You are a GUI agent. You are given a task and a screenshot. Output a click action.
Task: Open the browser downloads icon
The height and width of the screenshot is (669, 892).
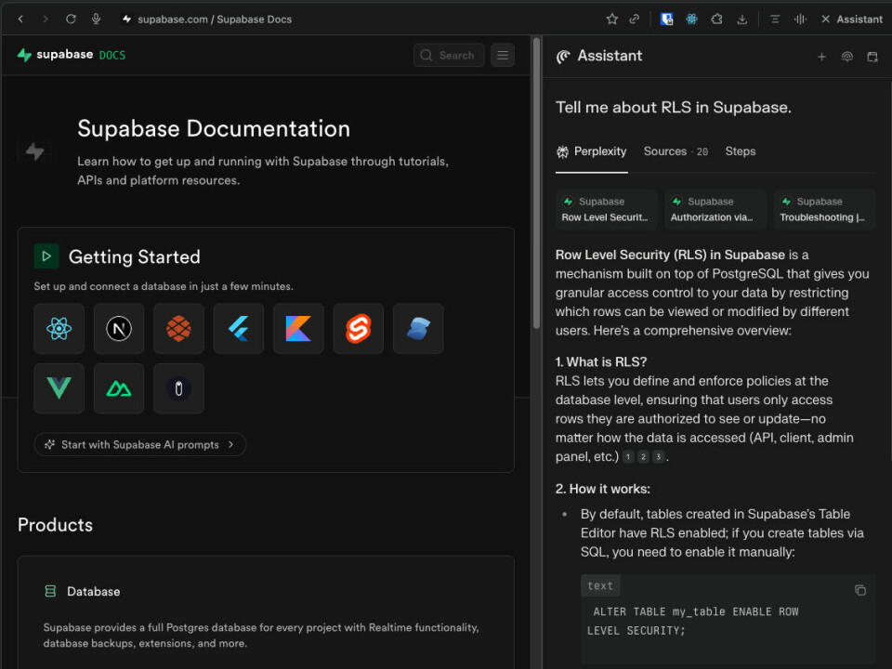point(741,20)
